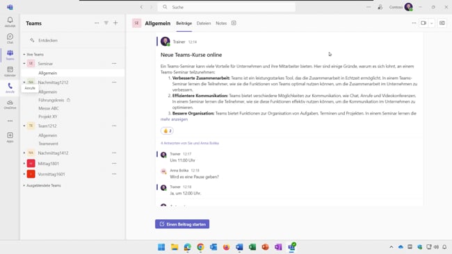Open channel more options ellipsis
The image size is (452, 254).
pos(414,23)
